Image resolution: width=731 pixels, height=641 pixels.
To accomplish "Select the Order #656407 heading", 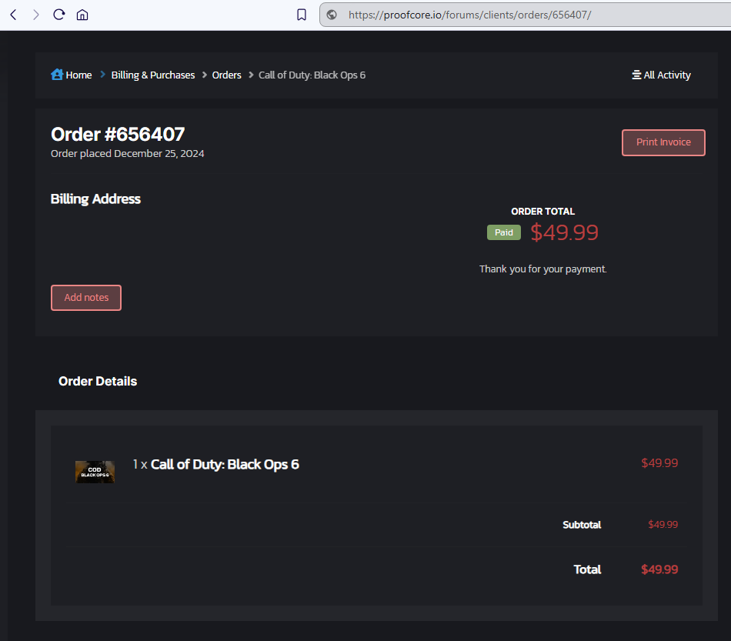I will tap(118, 134).
